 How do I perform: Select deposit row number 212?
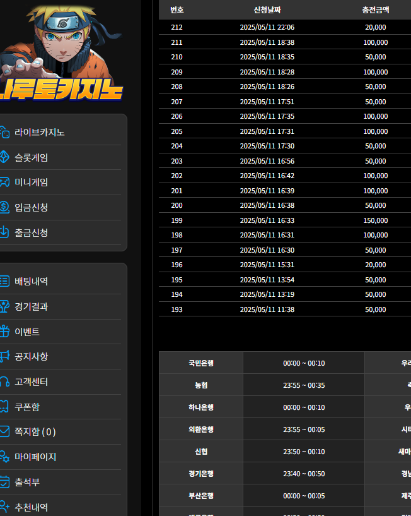click(284, 27)
